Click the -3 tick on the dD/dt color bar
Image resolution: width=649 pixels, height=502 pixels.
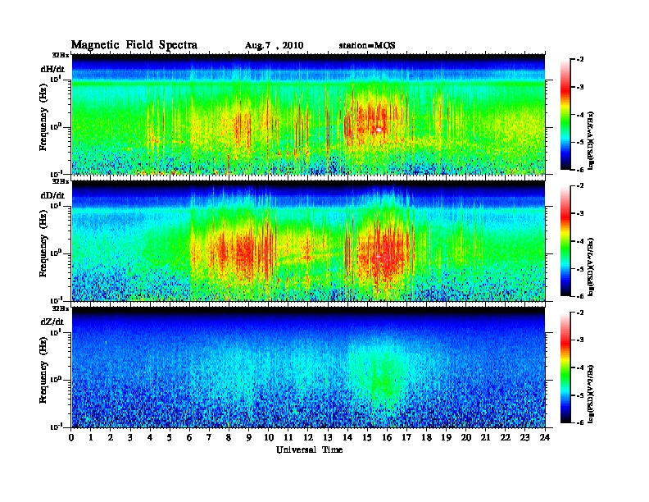click(580, 213)
